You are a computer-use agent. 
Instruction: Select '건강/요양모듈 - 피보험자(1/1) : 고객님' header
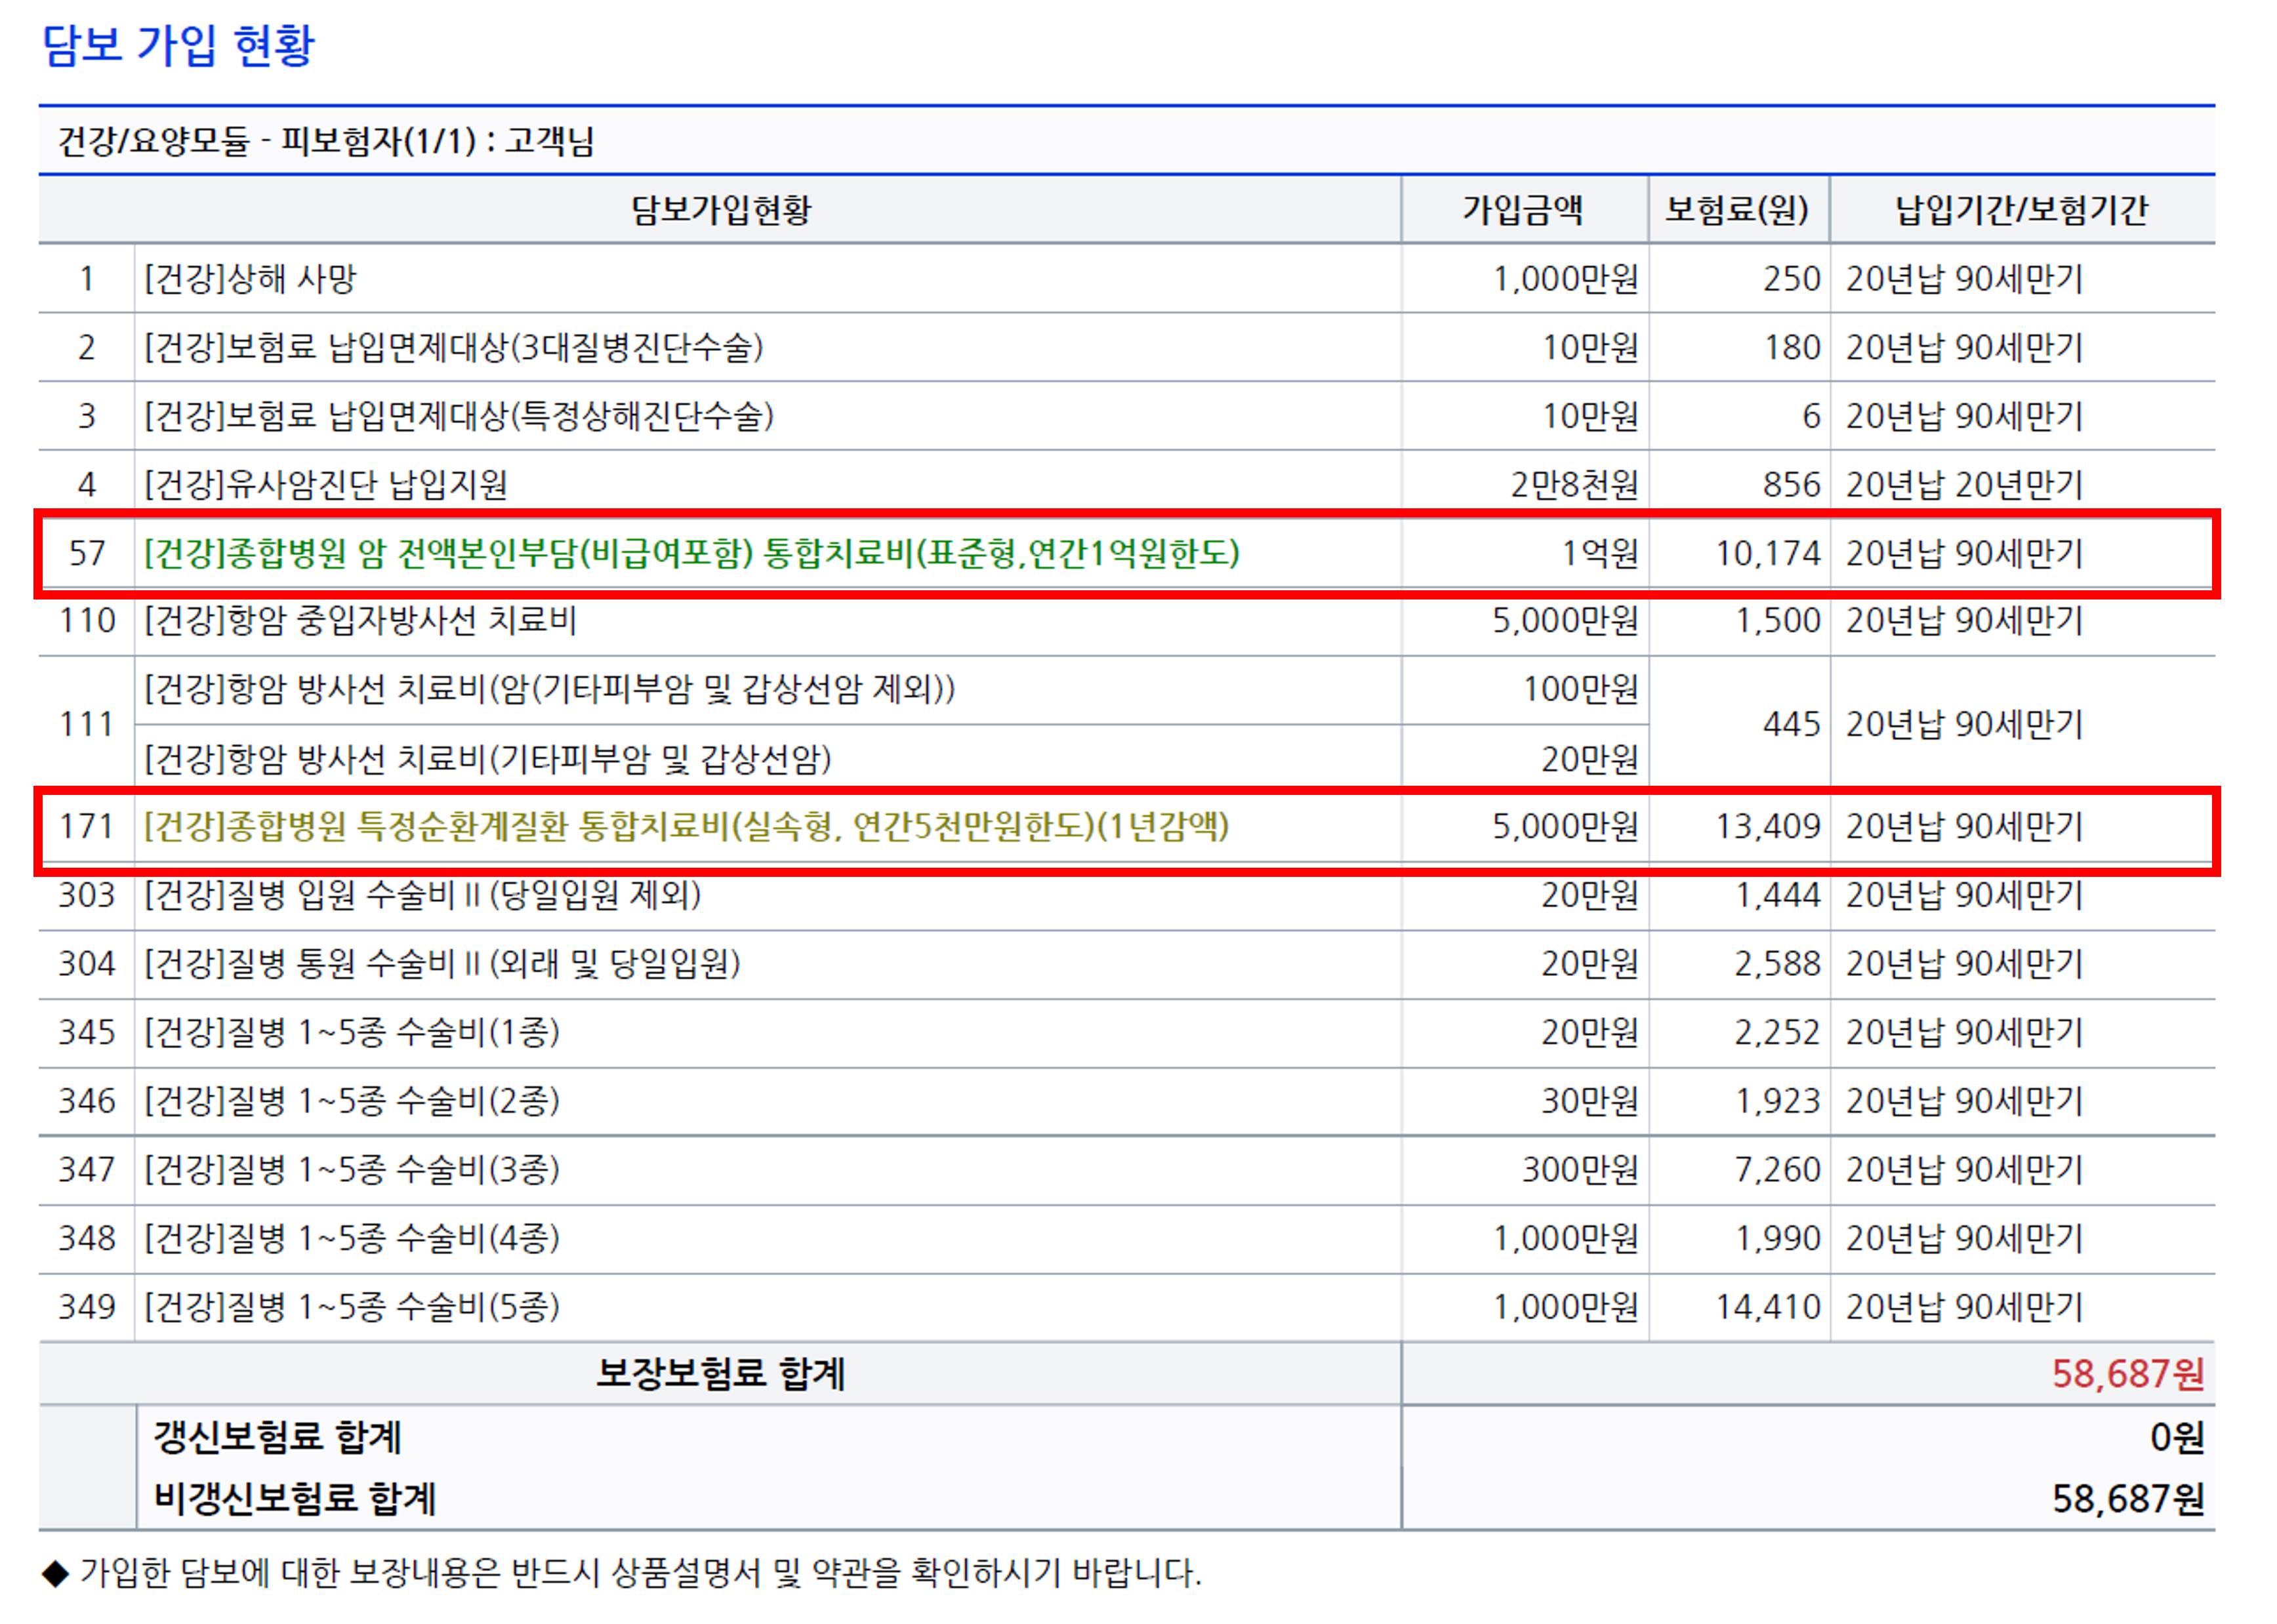click(x=326, y=141)
